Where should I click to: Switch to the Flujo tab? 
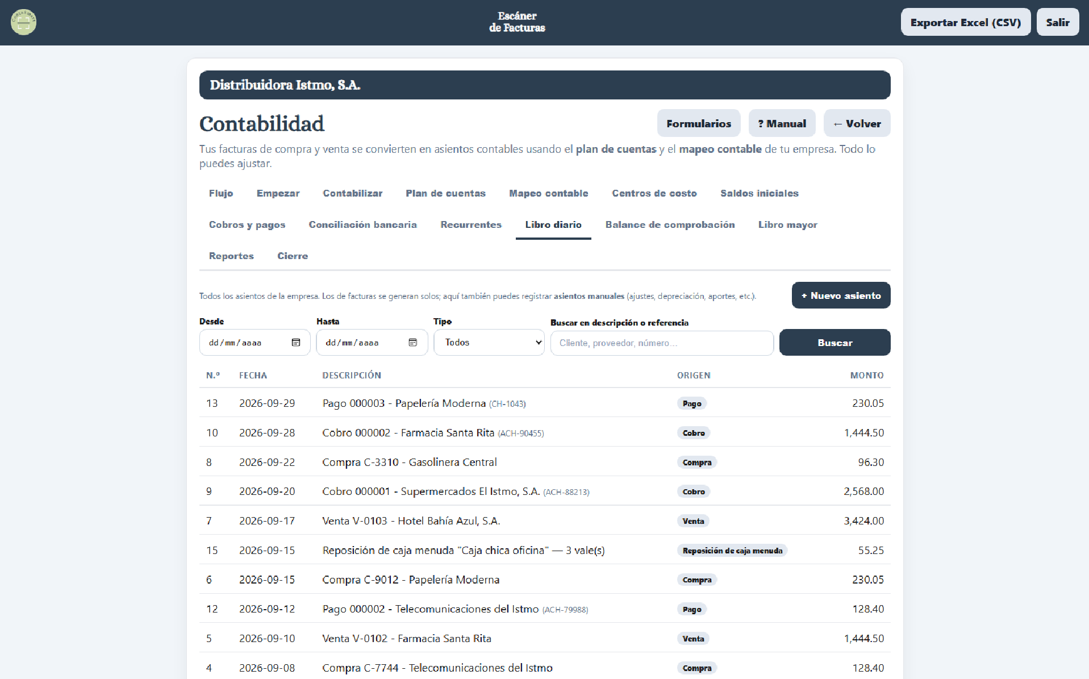pyautogui.click(x=221, y=193)
